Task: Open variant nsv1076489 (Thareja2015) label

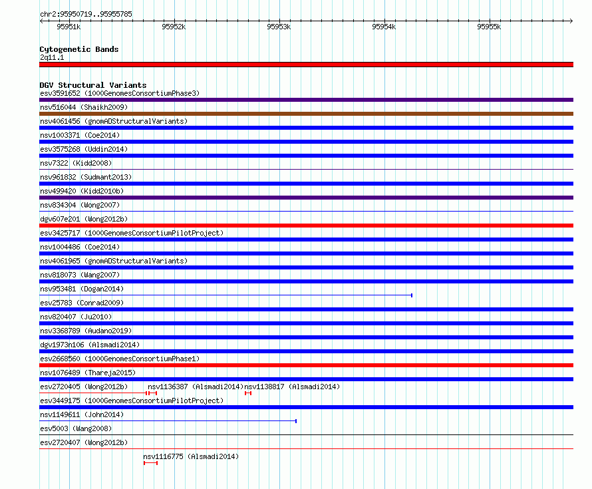Action: pyautogui.click(x=88, y=373)
